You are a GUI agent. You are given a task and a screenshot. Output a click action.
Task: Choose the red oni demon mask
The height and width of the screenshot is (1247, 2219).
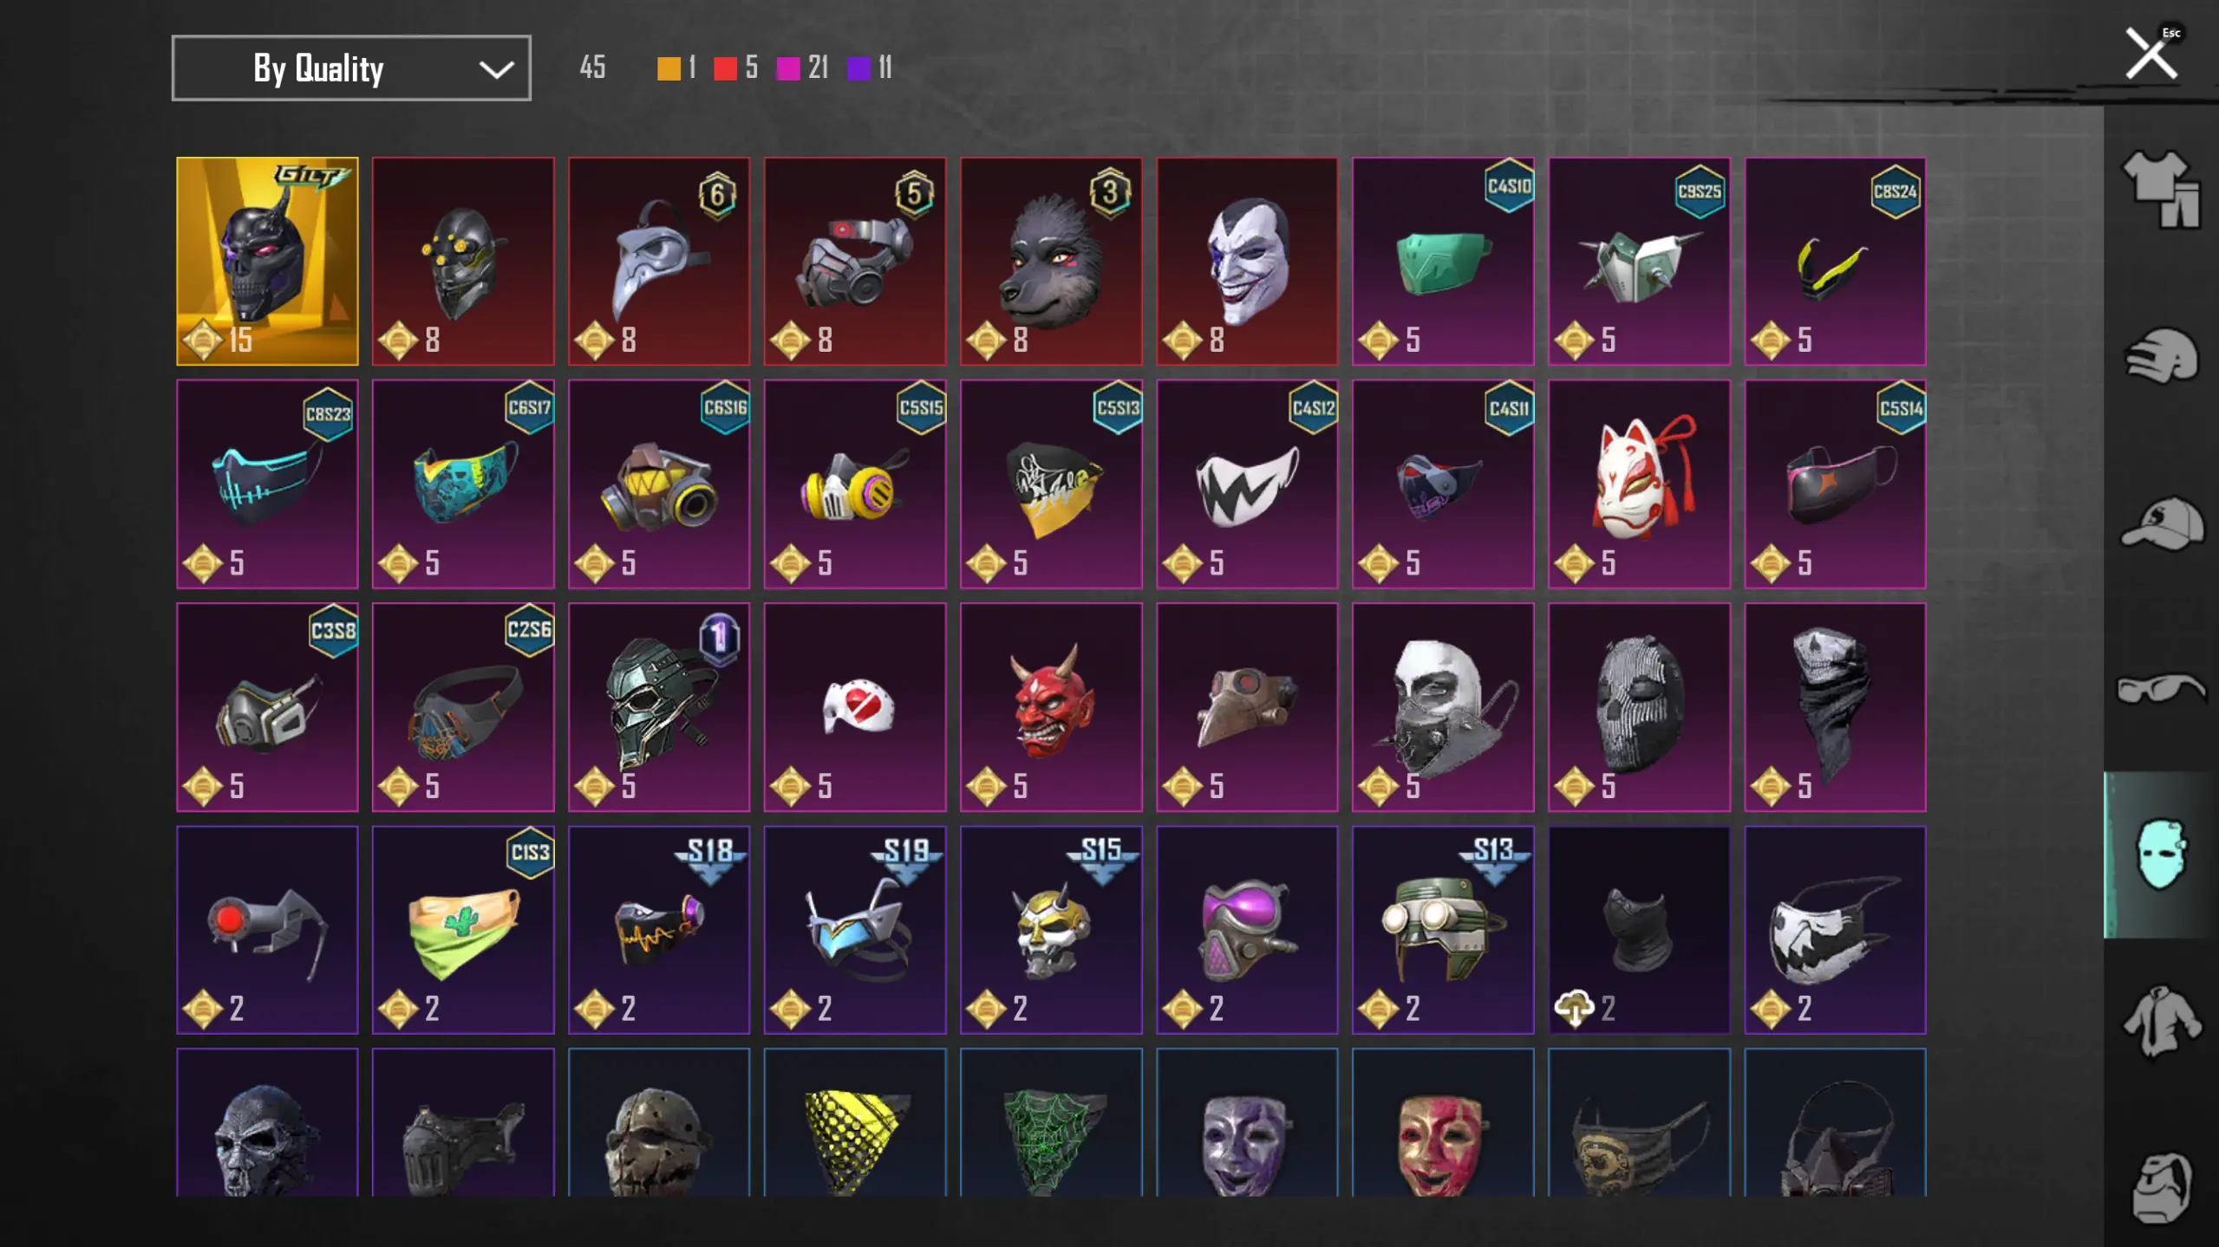[1051, 707]
